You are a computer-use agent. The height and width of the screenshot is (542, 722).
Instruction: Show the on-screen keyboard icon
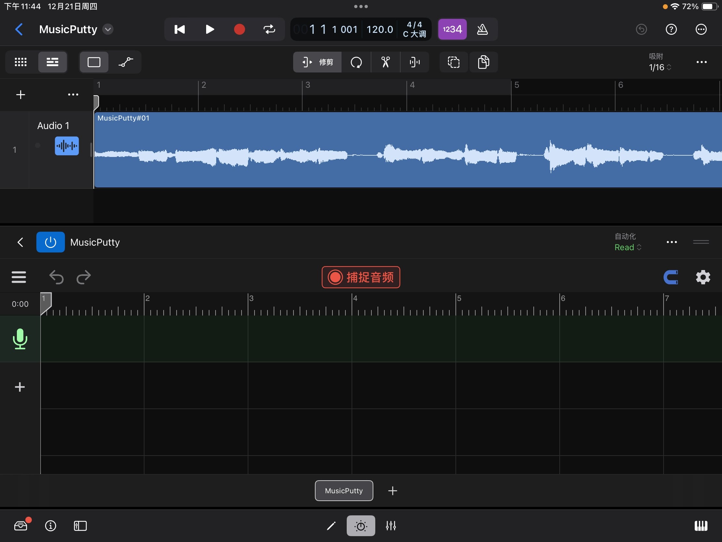tap(701, 526)
